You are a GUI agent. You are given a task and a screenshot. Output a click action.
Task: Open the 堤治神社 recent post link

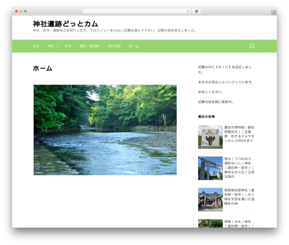(239, 167)
